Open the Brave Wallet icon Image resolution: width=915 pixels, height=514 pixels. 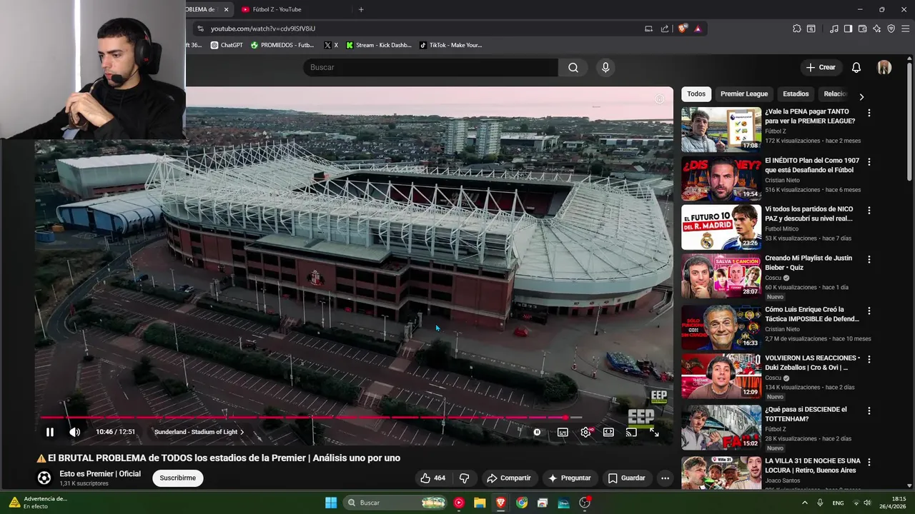tap(862, 29)
